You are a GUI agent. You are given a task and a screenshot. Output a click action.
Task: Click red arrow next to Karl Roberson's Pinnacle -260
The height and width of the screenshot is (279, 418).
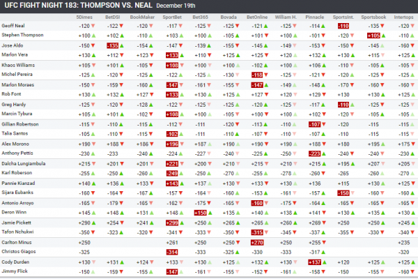click(323, 174)
